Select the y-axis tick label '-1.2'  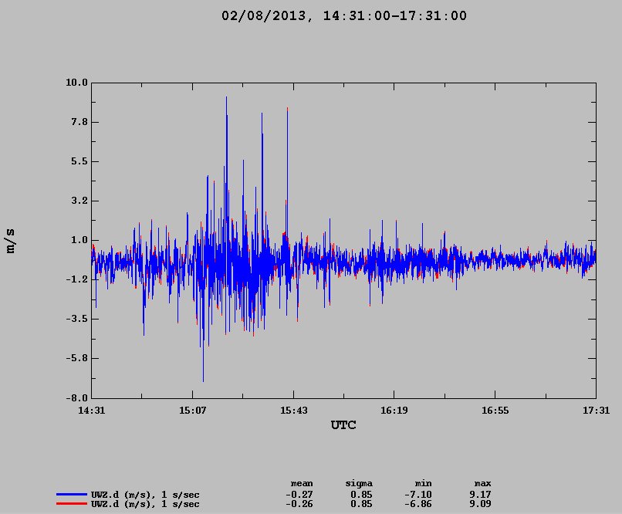(76, 279)
